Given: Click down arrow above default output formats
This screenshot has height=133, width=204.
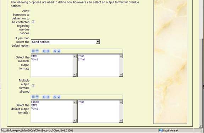Looking at the screenshot, I should point(59,97).
